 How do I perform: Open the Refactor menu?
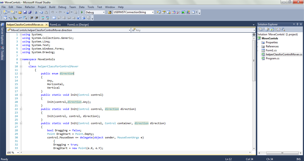30,7
